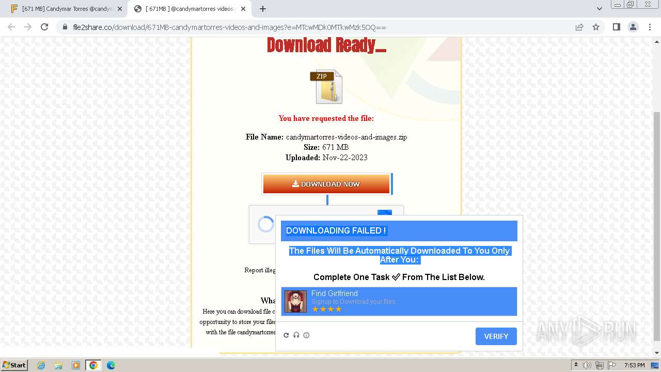Click Complete One Task instruction text
The height and width of the screenshot is (372, 661).
[399, 277]
